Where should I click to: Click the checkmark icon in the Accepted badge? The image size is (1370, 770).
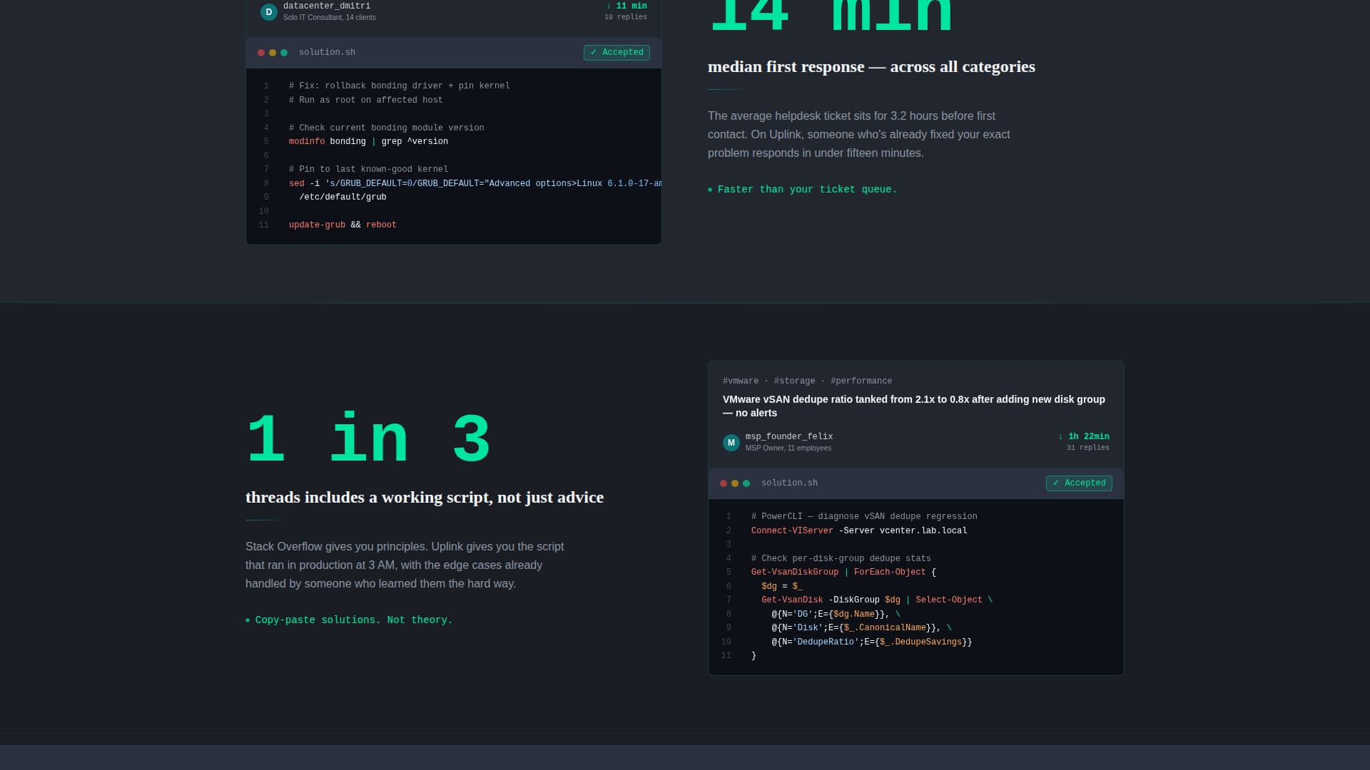[594, 52]
